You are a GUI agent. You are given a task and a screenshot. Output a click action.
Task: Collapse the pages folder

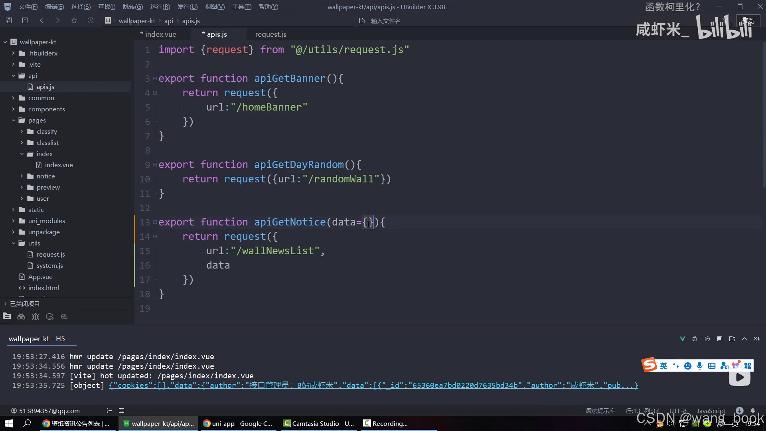(x=13, y=120)
